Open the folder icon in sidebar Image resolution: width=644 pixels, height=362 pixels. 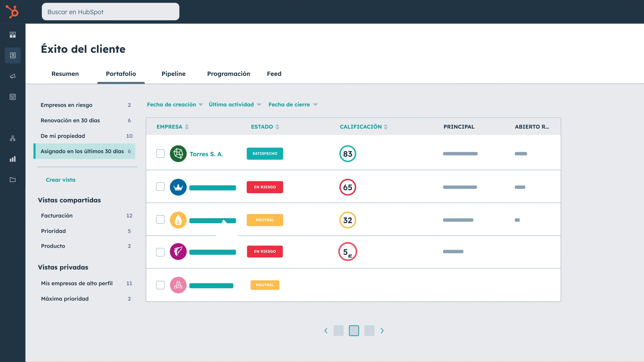point(13,180)
